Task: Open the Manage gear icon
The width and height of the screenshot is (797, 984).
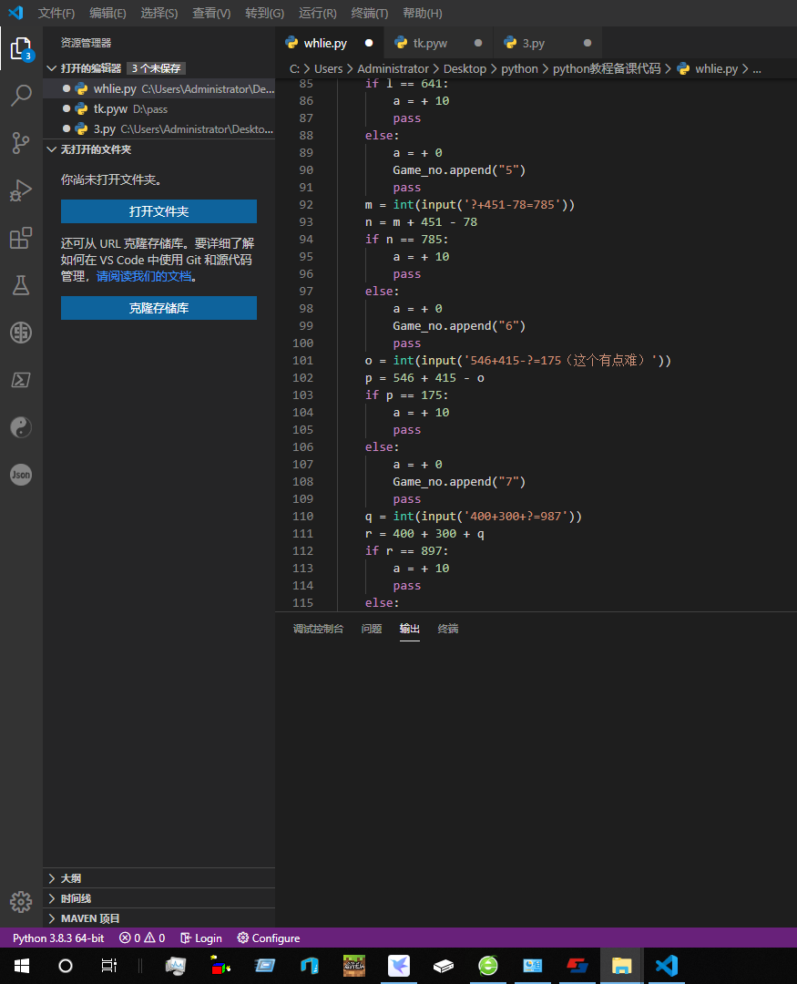Action: pyautogui.click(x=21, y=902)
